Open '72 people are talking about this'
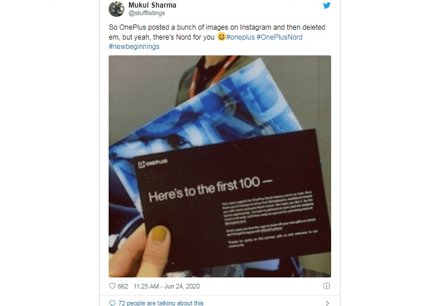438x306 pixels. tap(161, 303)
